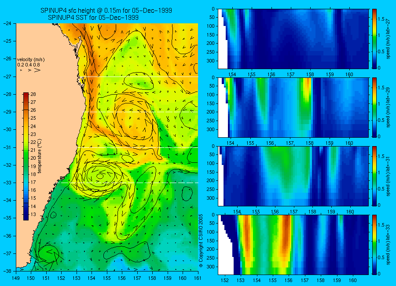396x286 pixels.
Task: Click the "speed (m/s) lat=-29" label
Action: pyautogui.click(x=389, y=107)
